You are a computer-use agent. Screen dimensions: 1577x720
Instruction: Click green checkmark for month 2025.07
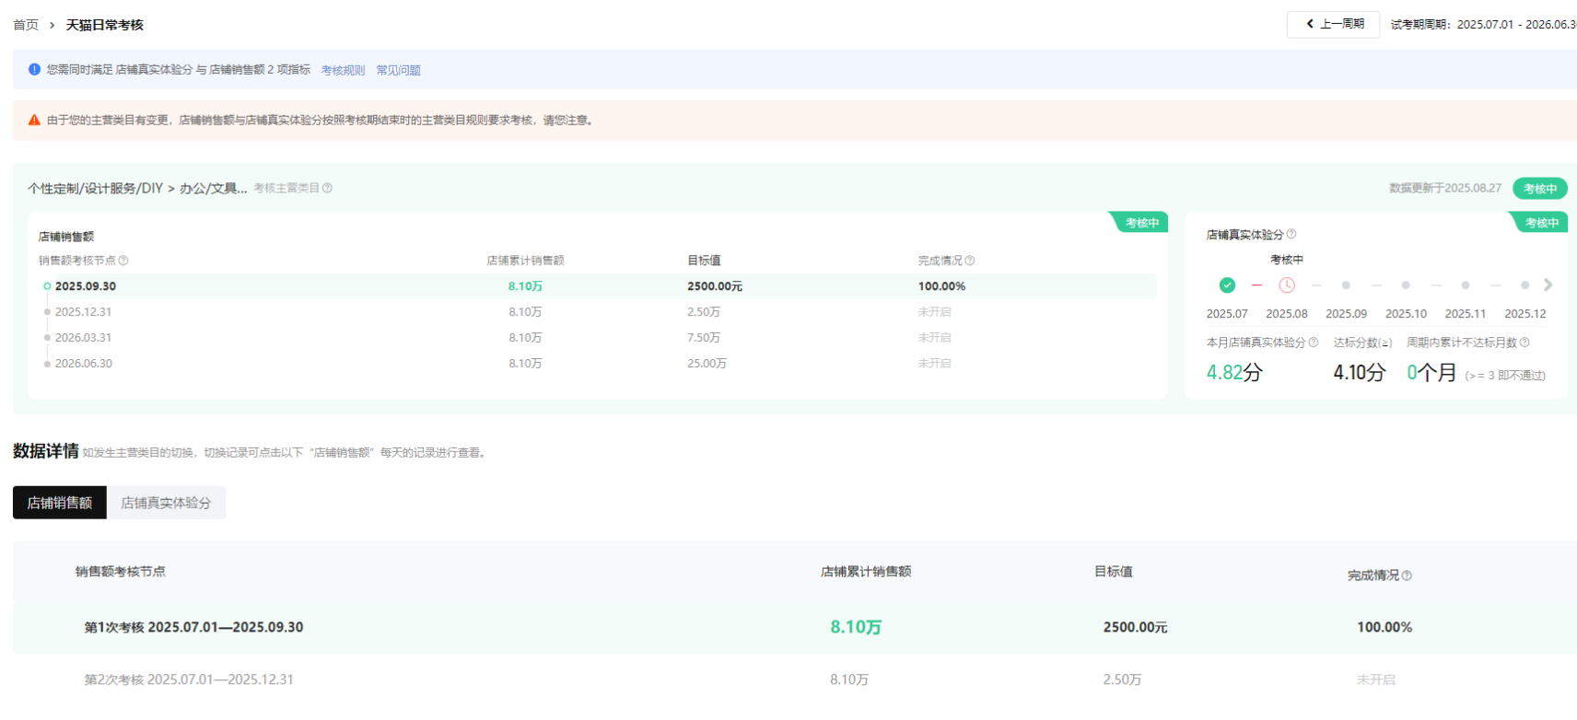click(x=1227, y=285)
